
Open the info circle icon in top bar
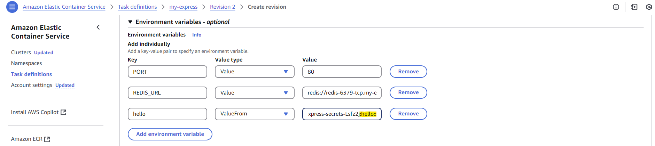click(x=616, y=7)
